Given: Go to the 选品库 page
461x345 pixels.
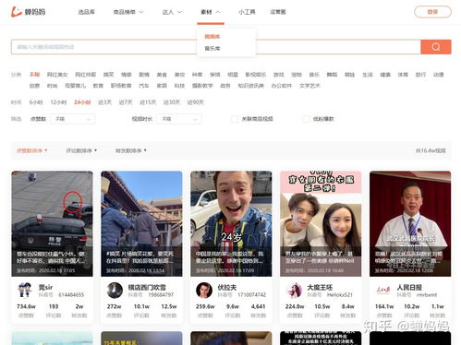Looking at the screenshot, I should 87,12.
